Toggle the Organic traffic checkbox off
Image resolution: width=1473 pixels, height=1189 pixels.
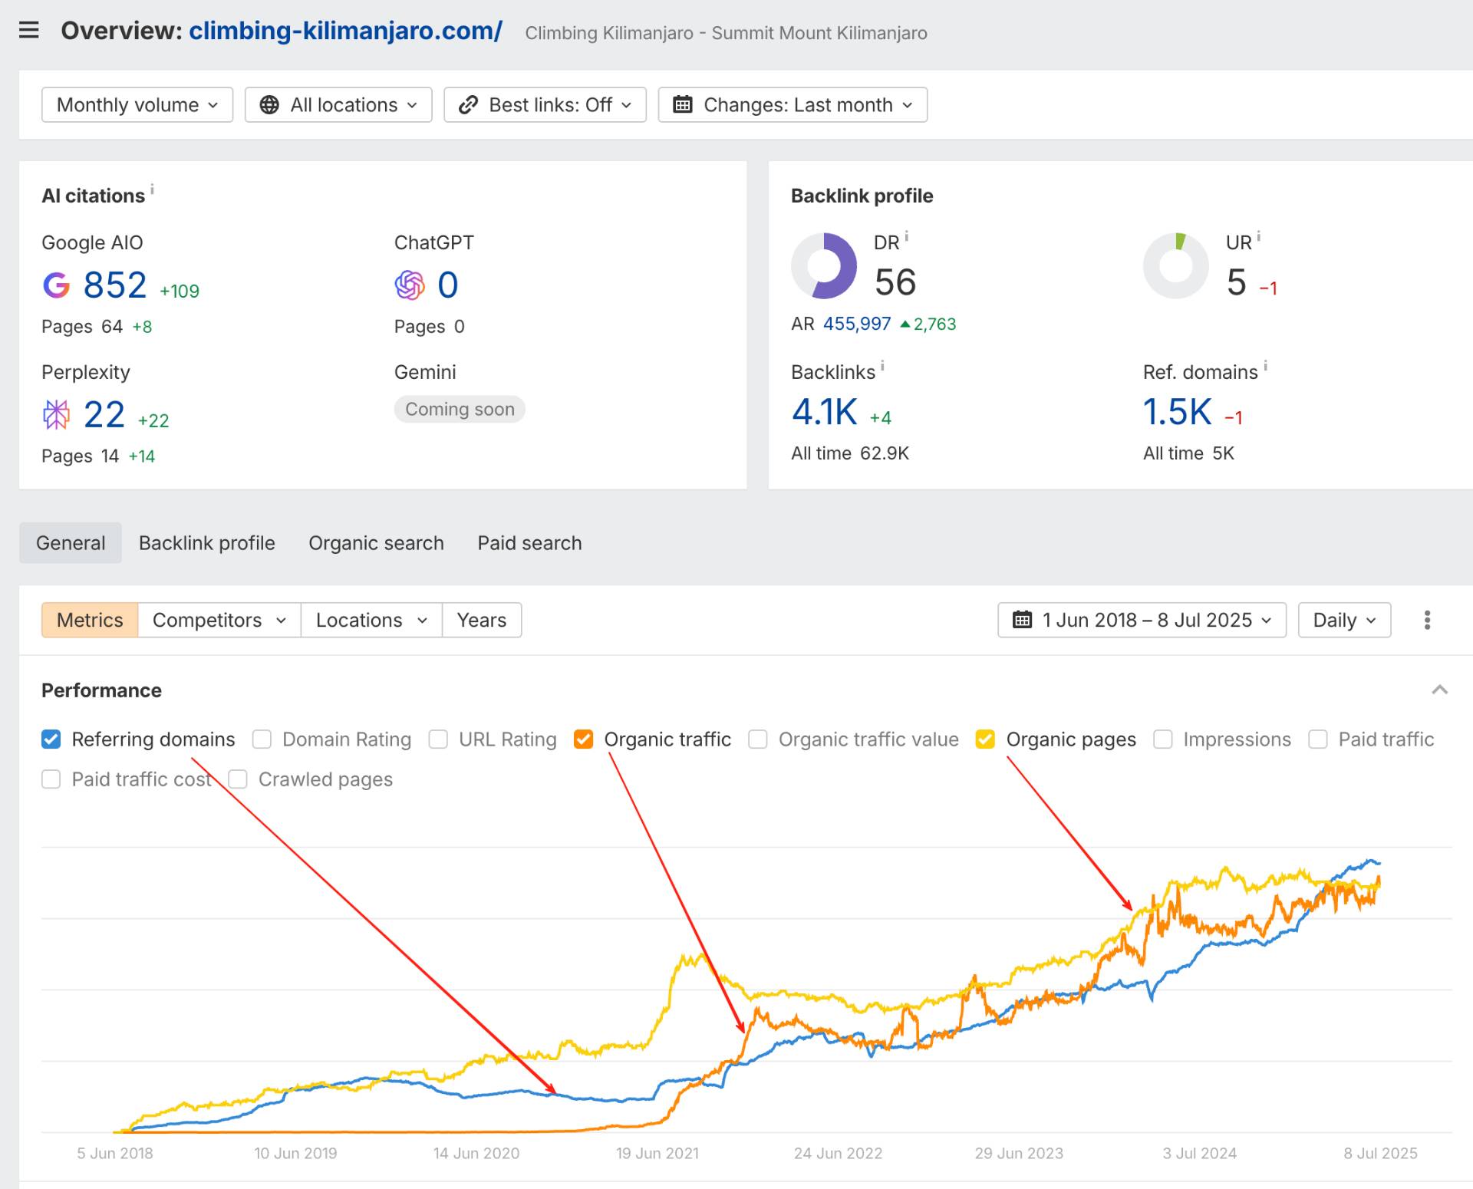click(583, 739)
